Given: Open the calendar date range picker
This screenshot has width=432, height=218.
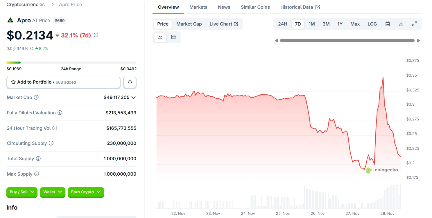Looking at the screenshot, I should (x=388, y=24).
